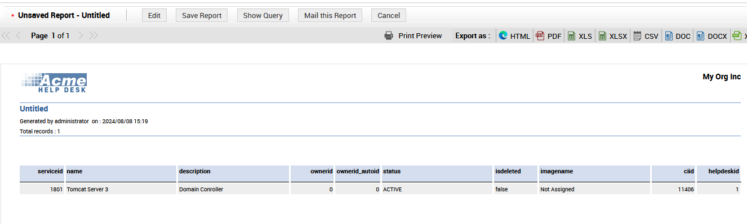Click Save Report button
This screenshot has width=747, height=224.
202,15
